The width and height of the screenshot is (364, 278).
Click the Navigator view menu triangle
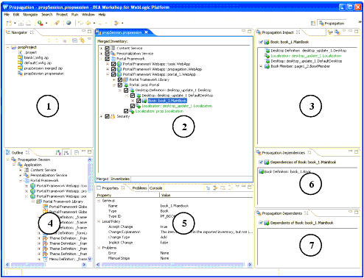click(x=89, y=39)
